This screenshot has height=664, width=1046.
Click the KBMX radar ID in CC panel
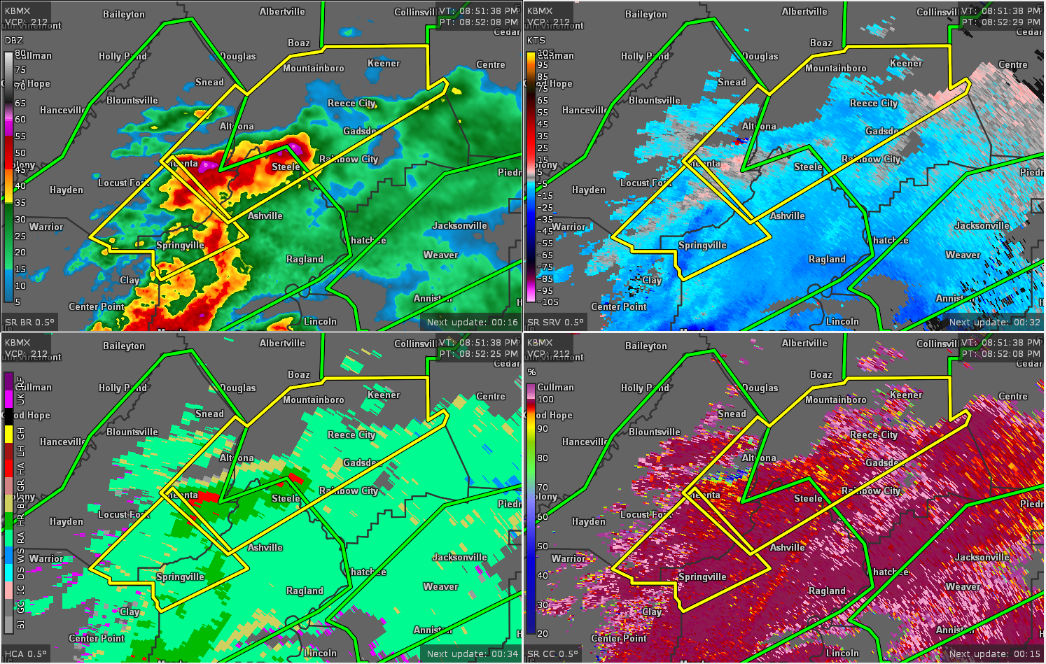[x=540, y=342]
